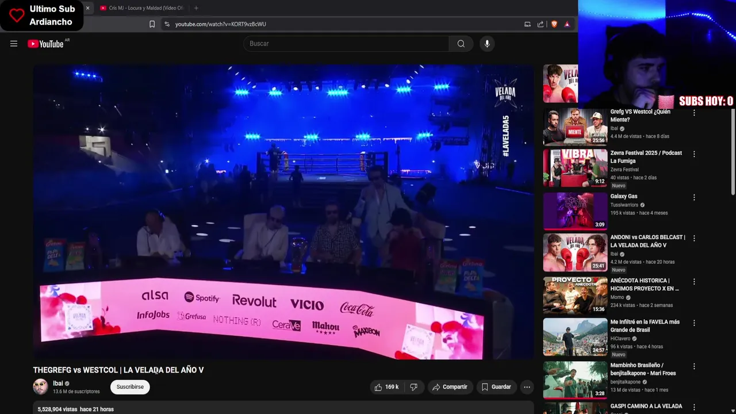Click title Zevra Festival 2025 / Podcast La Fumiga

pos(646,157)
